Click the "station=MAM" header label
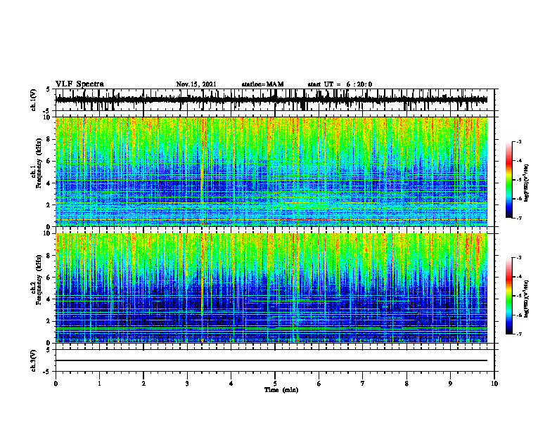This screenshot has height=430, width=557. point(262,84)
